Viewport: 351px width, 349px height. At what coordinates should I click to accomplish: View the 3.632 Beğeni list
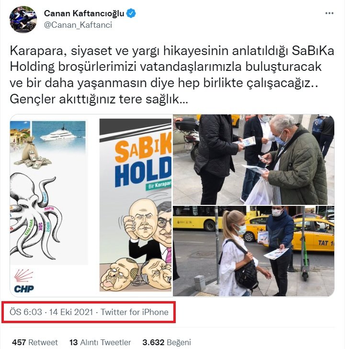pyautogui.click(x=167, y=342)
